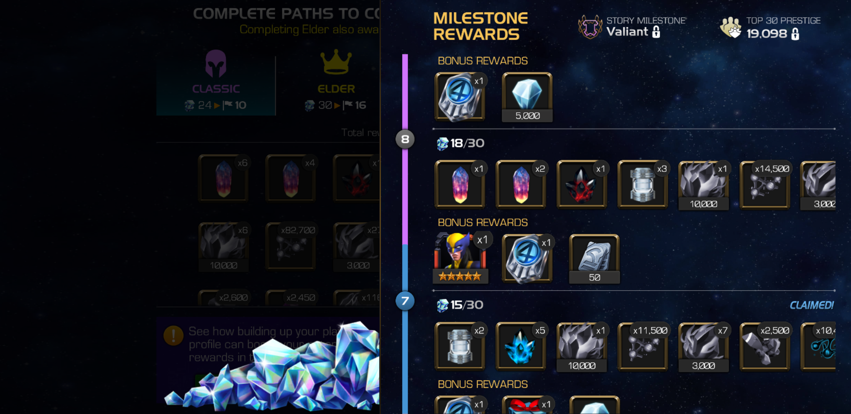Open the 5,000 crystal shard reward
The height and width of the screenshot is (414, 851).
[527, 97]
